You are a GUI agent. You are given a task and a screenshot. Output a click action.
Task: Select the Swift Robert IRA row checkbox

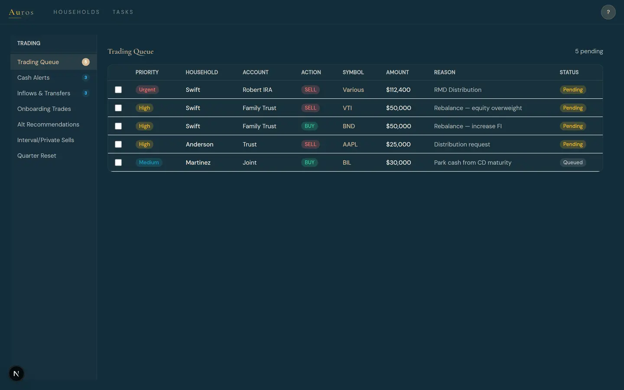tap(118, 90)
